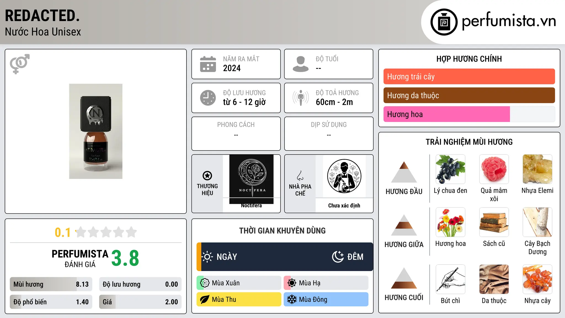Click the calendar icon for Năm ra mắt
Image resolution: width=565 pixels, height=318 pixels.
click(208, 64)
